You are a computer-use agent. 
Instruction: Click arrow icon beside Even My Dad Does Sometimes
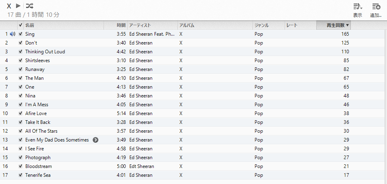[x=96, y=140]
